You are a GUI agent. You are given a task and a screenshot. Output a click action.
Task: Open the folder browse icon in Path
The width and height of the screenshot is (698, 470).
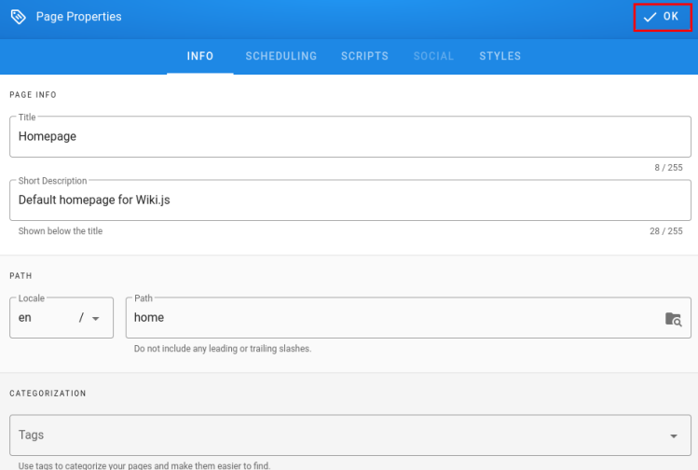coord(673,318)
